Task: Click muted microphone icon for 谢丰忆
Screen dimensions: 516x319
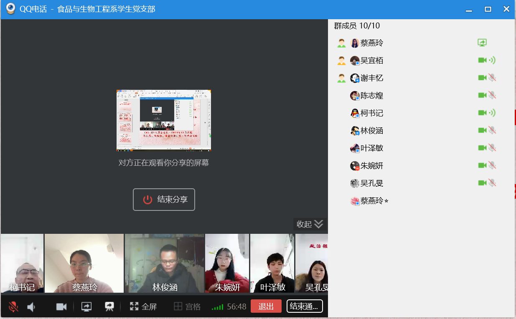Action: point(492,78)
